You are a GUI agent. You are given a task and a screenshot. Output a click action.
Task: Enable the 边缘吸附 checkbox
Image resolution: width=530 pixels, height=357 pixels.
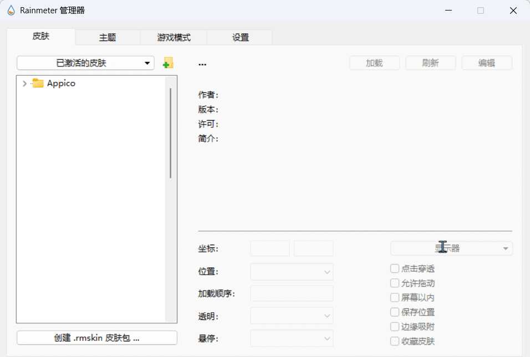click(x=395, y=327)
